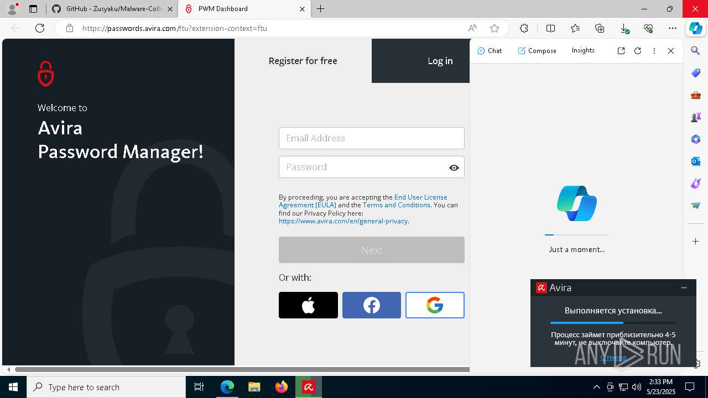
Task: Open the Edge profile avatar
Action: 12,9
